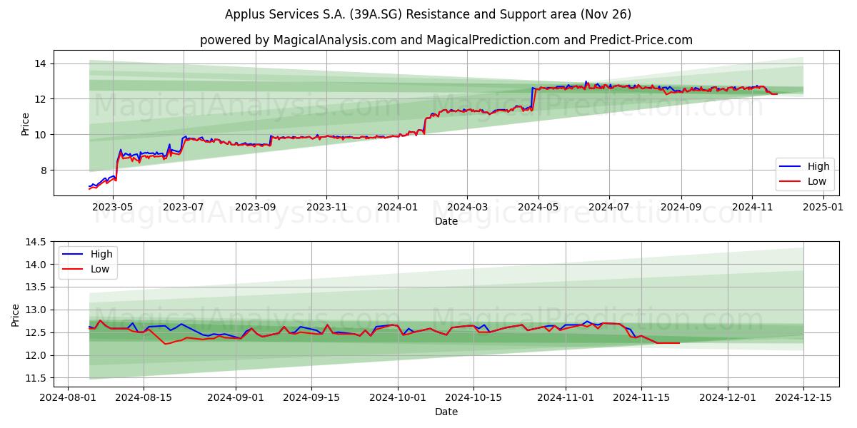Click 'Low' in top chart legend
The height and width of the screenshot is (428, 857).
pos(818,182)
